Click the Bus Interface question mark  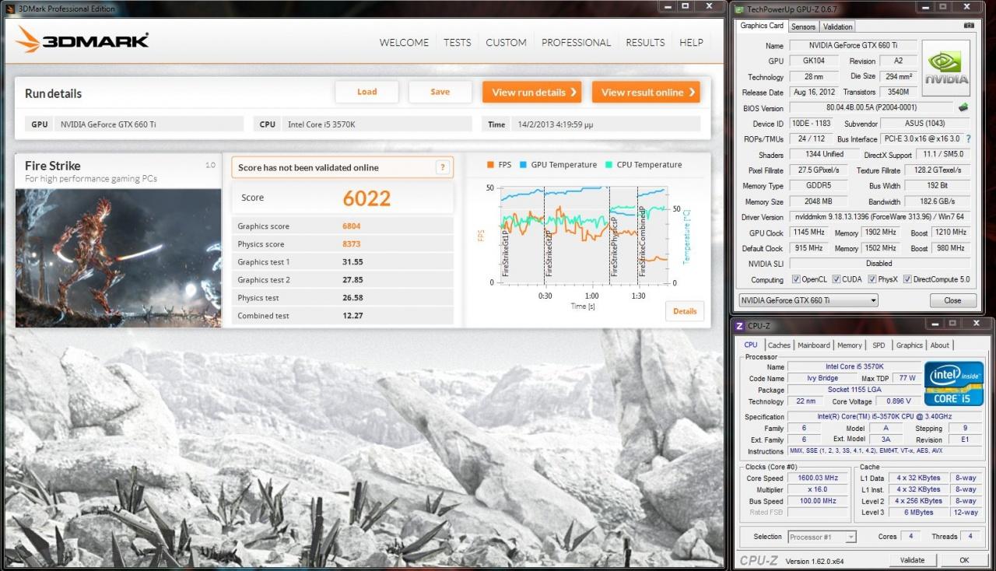(969, 139)
